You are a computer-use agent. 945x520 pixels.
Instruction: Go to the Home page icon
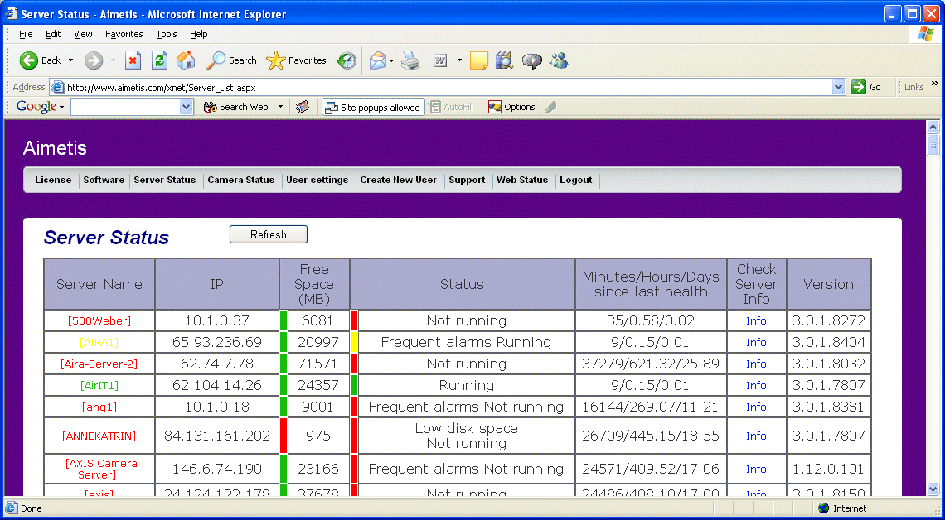(x=186, y=60)
